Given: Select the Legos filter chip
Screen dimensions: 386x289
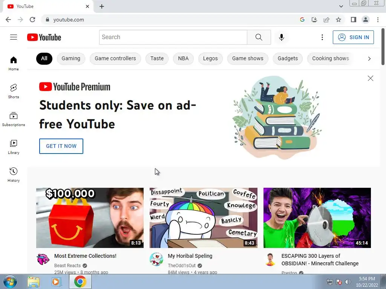Looking at the screenshot, I should (x=210, y=58).
